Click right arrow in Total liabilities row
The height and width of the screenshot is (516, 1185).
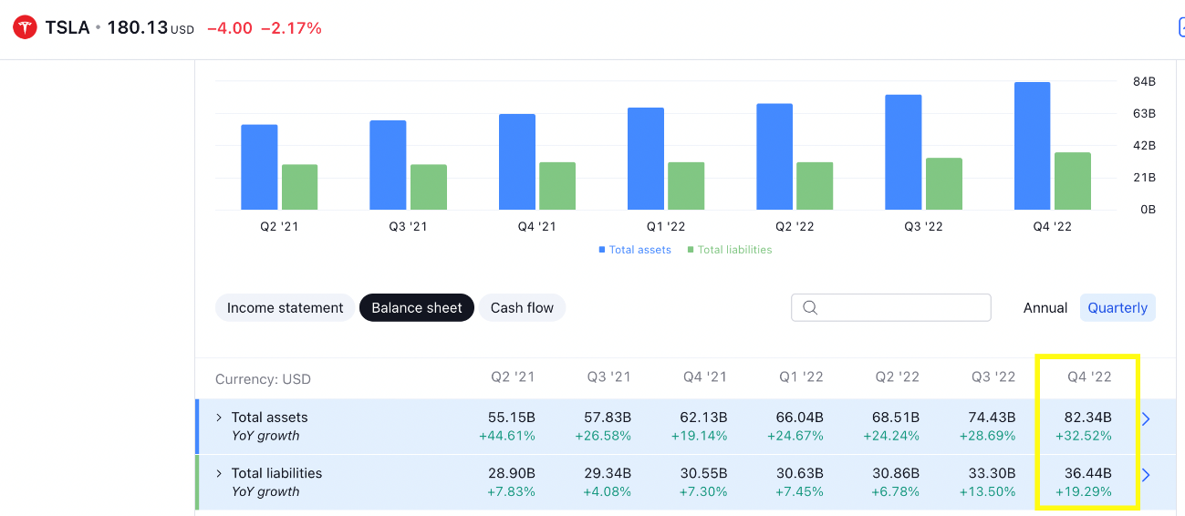tap(1147, 475)
